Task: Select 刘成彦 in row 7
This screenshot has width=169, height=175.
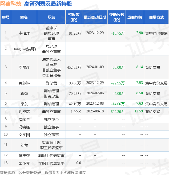Action: [24, 112]
